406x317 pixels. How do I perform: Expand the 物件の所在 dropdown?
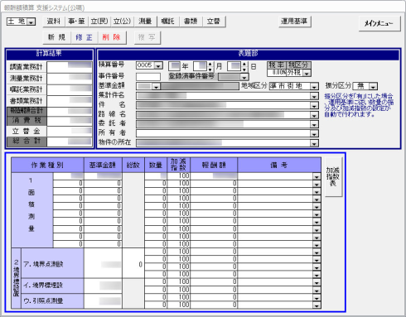pyautogui.click(x=314, y=143)
